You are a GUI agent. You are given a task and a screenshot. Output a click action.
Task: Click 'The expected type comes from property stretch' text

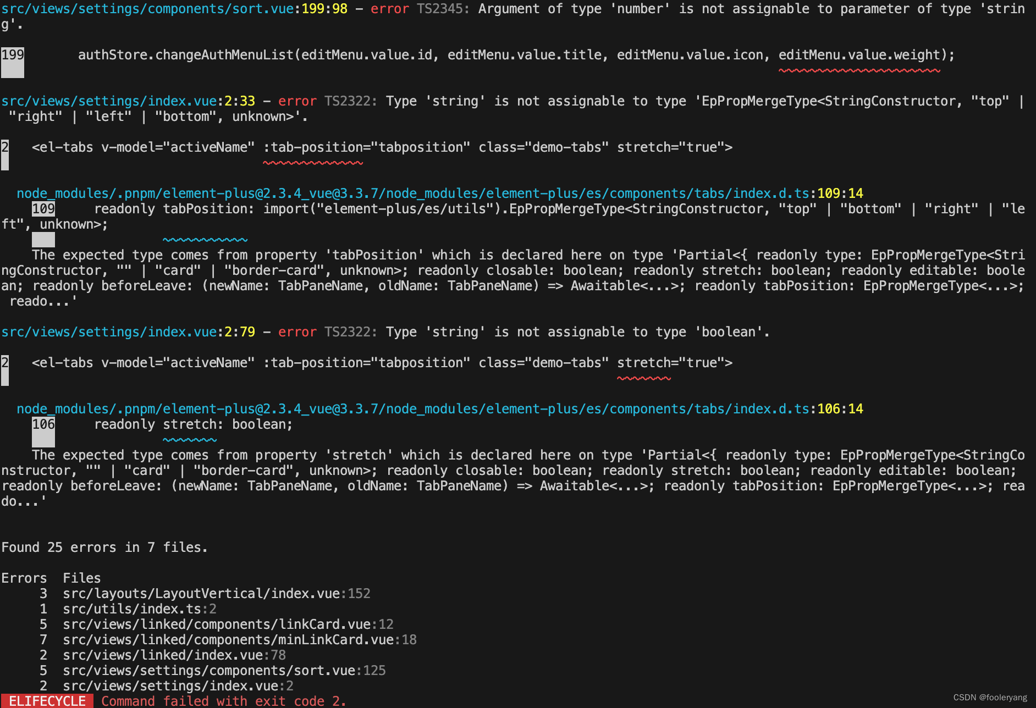pyautogui.click(x=213, y=455)
